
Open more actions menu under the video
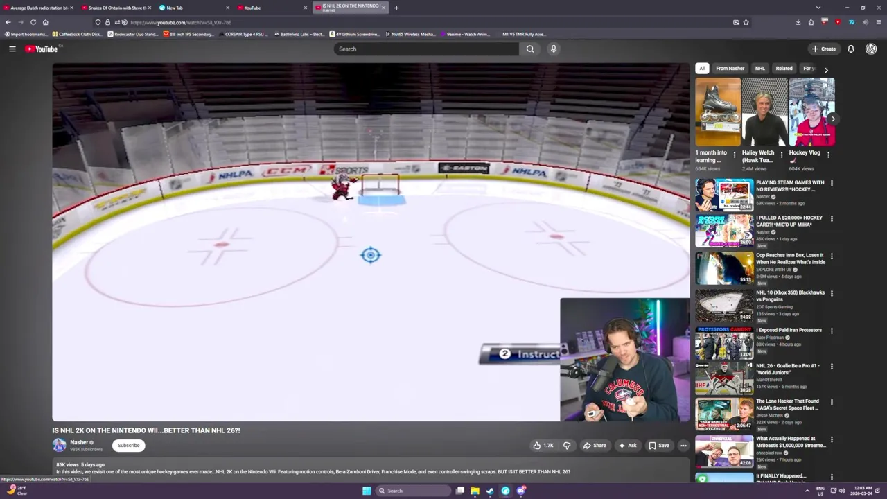pyautogui.click(x=683, y=446)
